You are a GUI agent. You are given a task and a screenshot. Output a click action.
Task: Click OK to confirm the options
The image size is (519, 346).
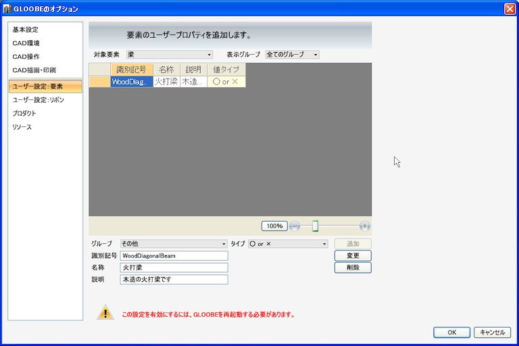(452, 332)
